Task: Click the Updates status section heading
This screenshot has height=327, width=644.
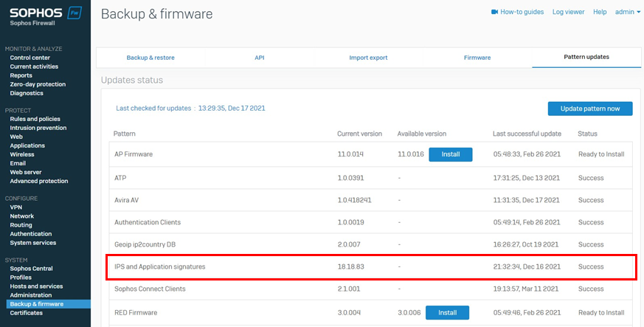Action: click(132, 80)
